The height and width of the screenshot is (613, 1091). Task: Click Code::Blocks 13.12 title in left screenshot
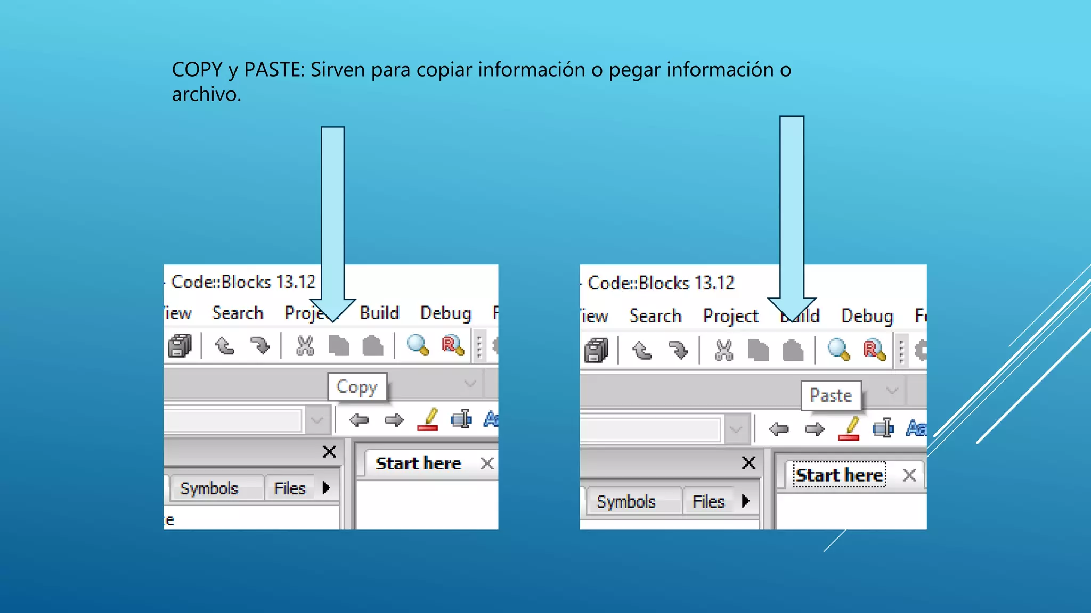pyautogui.click(x=243, y=282)
